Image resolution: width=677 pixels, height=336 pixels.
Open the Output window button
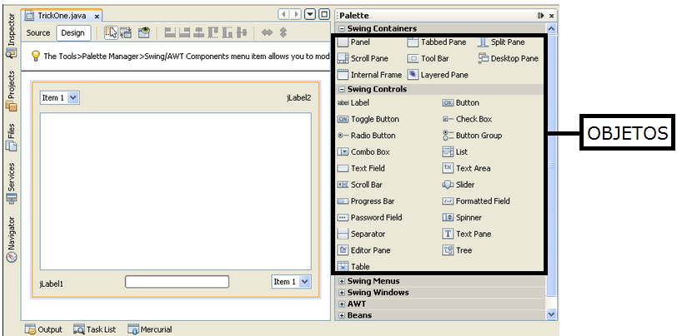pos(43,329)
